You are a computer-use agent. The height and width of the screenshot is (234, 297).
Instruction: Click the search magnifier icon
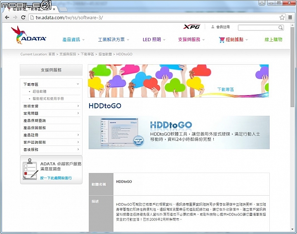tap(280, 28)
